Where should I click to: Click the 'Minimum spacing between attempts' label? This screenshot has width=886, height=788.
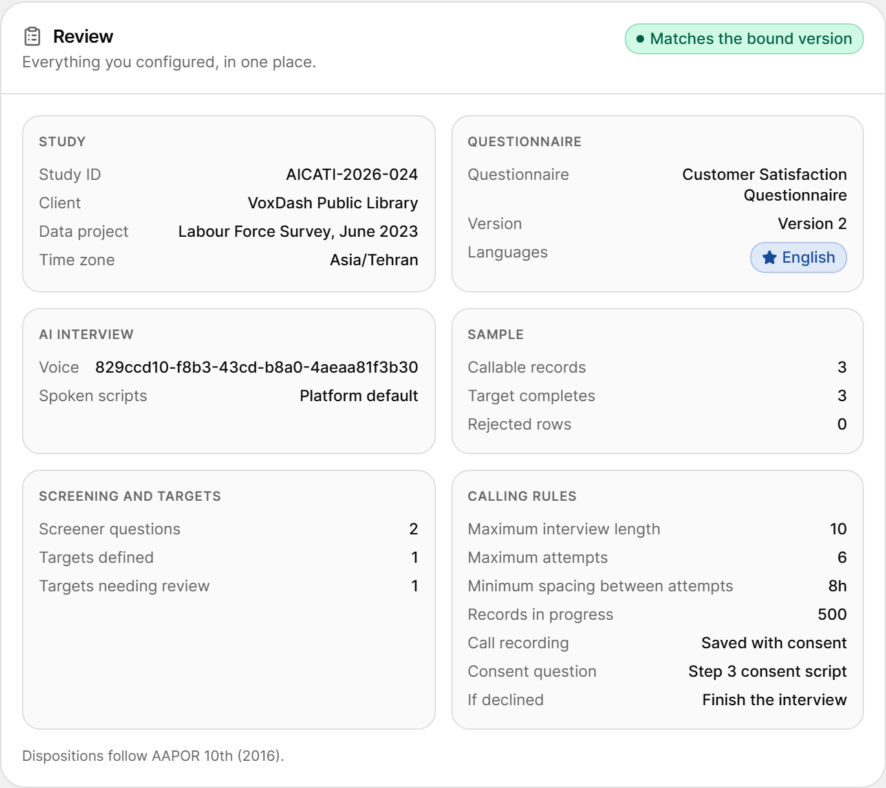(600, 586)
